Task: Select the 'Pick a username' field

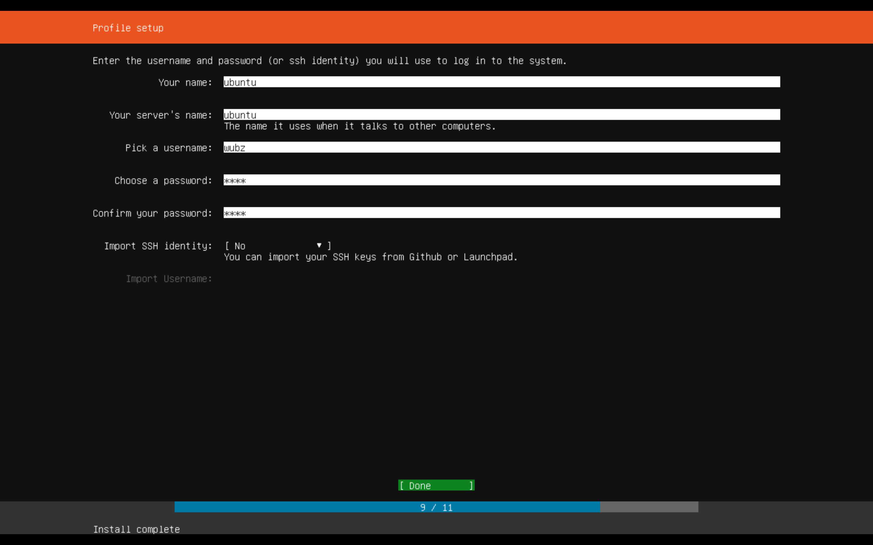Action: 501,147
